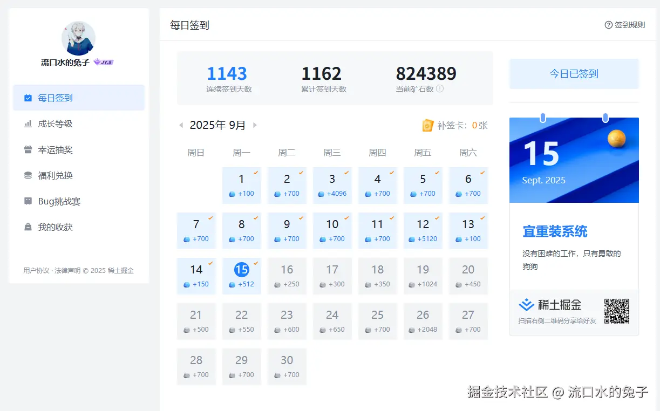Click the 今日已签到 button
Image resolution: width=660 pixels, height=411 pixels.
click(574, 73)
